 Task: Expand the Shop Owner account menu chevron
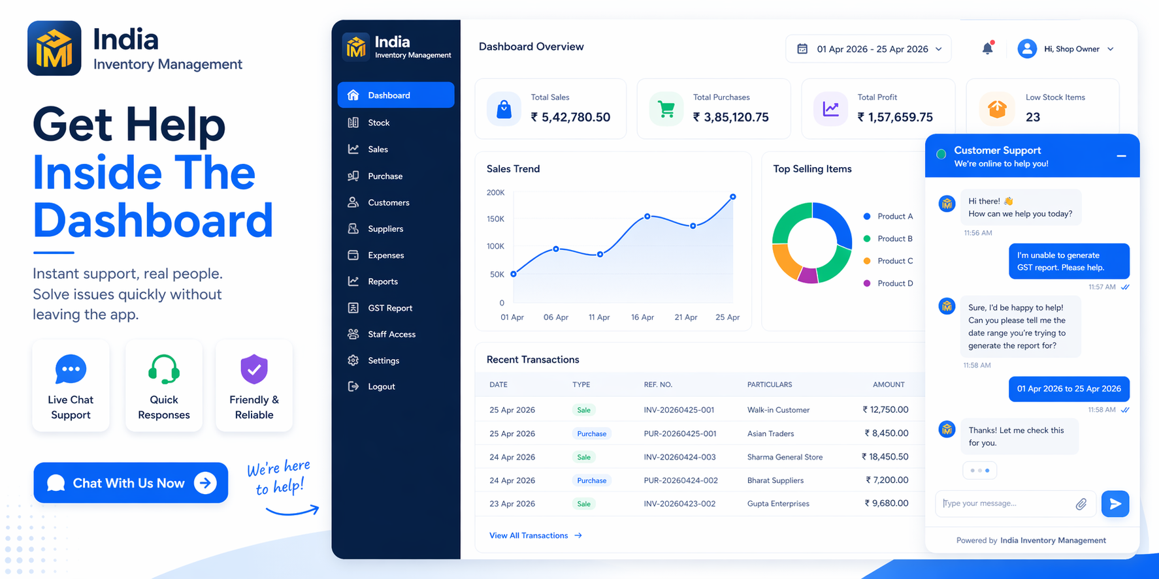pyautogui.click(x=1111, y=49)
